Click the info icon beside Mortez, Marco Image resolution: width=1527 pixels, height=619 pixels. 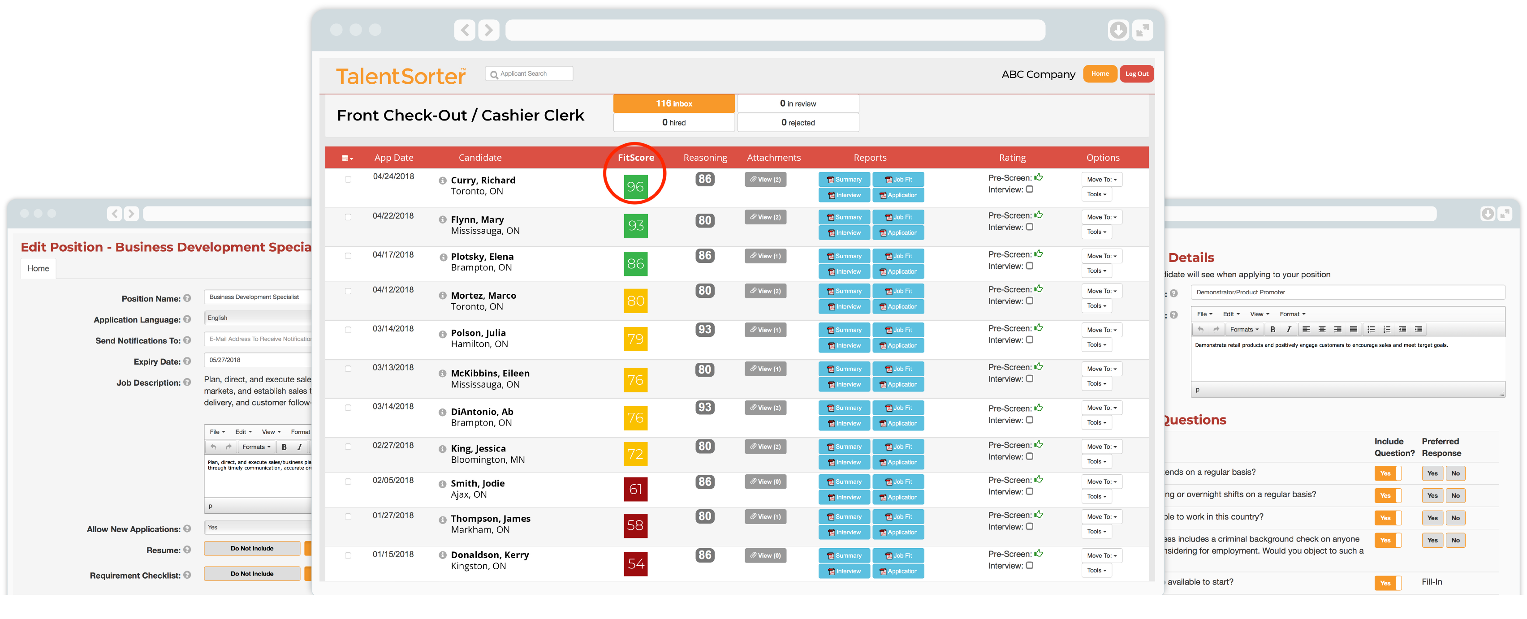[x=442, y=296]
